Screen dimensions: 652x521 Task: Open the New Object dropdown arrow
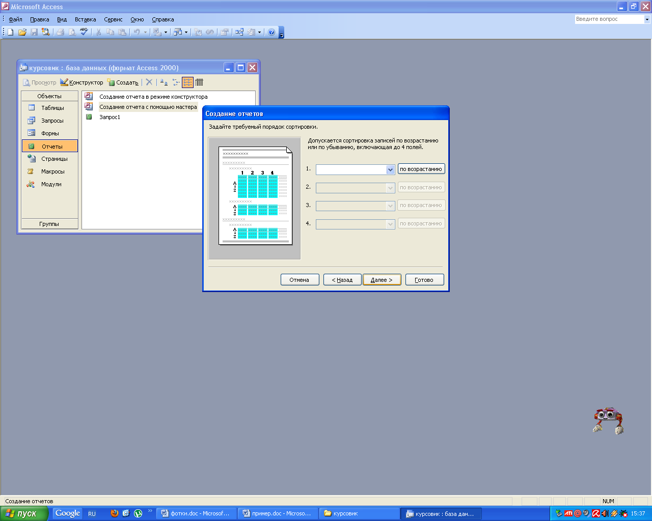260,32
